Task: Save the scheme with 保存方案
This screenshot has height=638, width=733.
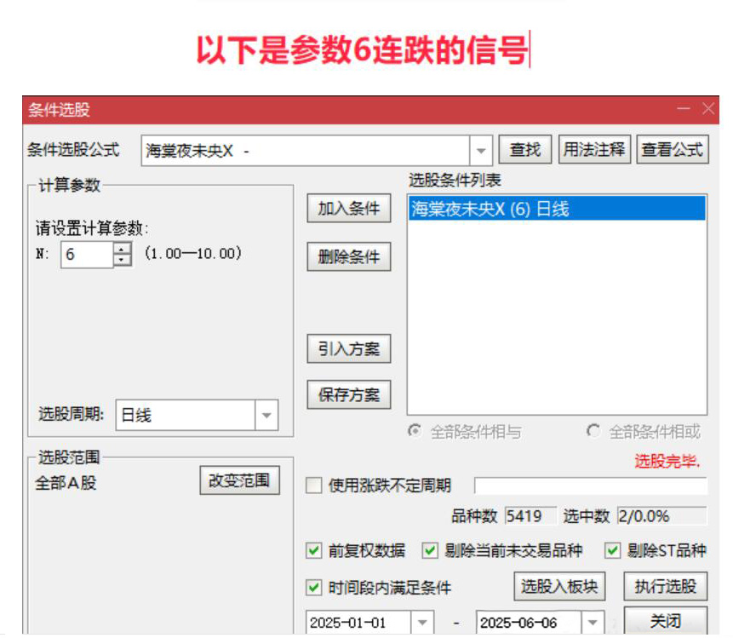Action: click(348, 394)
